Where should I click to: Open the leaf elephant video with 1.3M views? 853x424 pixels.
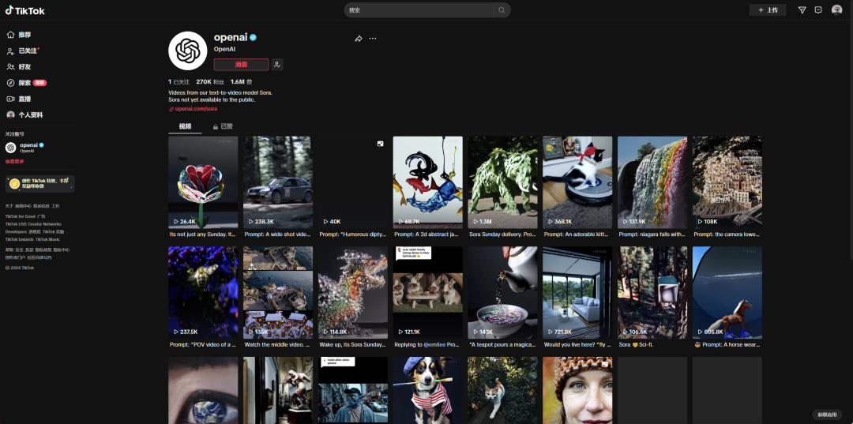[x=502, y=182]
